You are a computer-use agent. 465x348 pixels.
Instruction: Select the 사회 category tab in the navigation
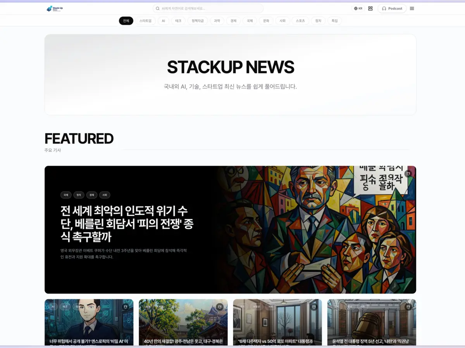(x=282, y=21)
